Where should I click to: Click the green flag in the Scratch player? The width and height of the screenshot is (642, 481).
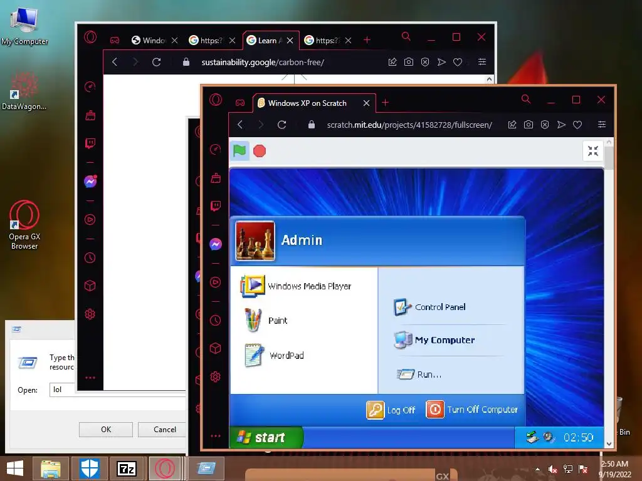[239, 151]
